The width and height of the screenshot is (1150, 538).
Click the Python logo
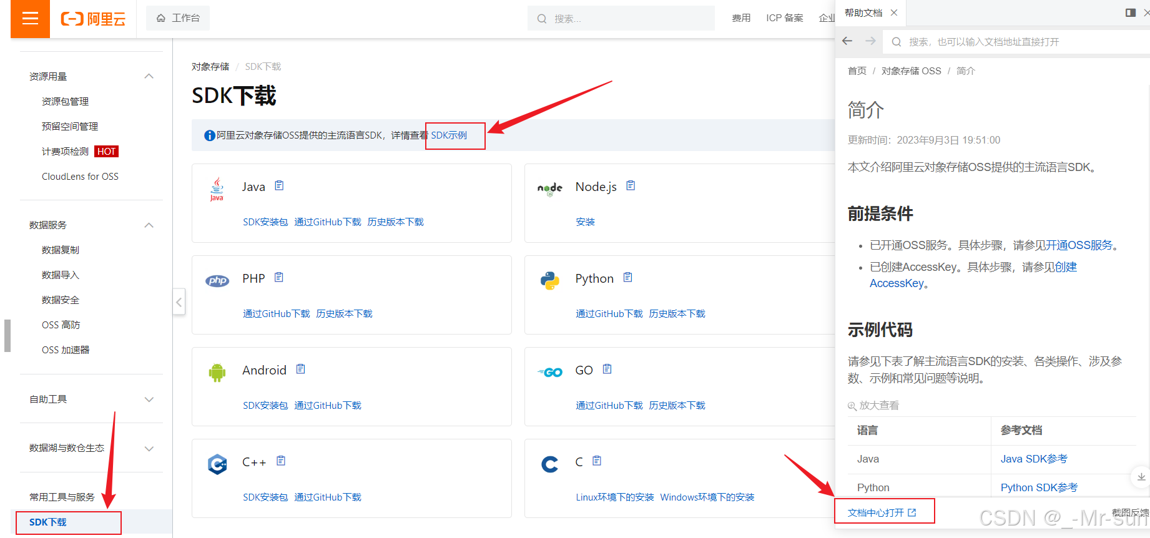point(550,281)
